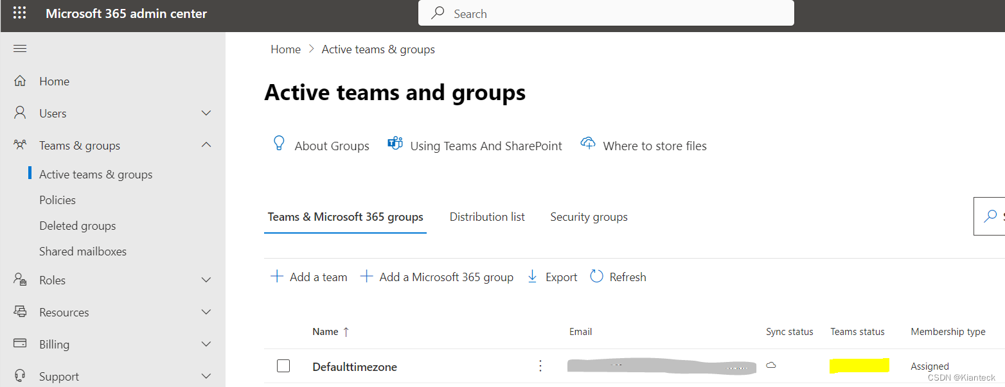The height and width of the screenshot is (387, 1005).
Task: Click the Billing card icon
Action: point(20,343)
